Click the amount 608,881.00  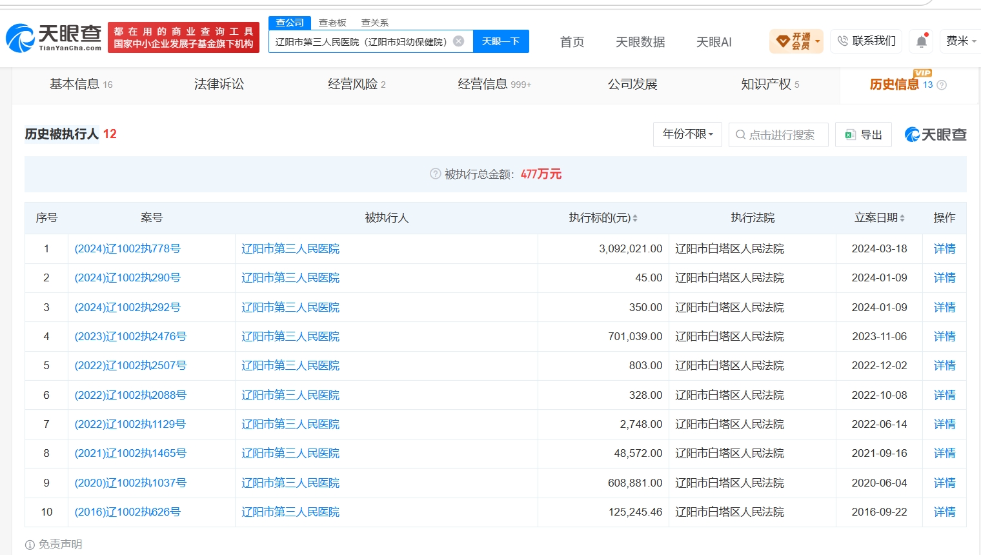point(635,483)
